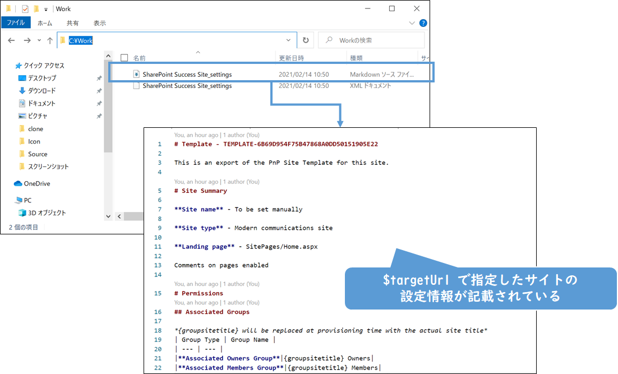Open the ファイル ribbon tab

(x=16, y=22)
